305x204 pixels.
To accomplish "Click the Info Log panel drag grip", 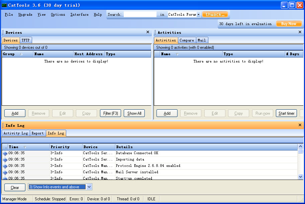I will coord(3,125).
